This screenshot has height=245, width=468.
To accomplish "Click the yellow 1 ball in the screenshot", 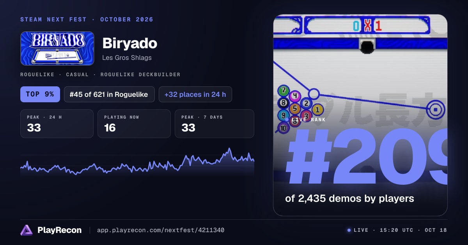I will [x=317, y=110].
